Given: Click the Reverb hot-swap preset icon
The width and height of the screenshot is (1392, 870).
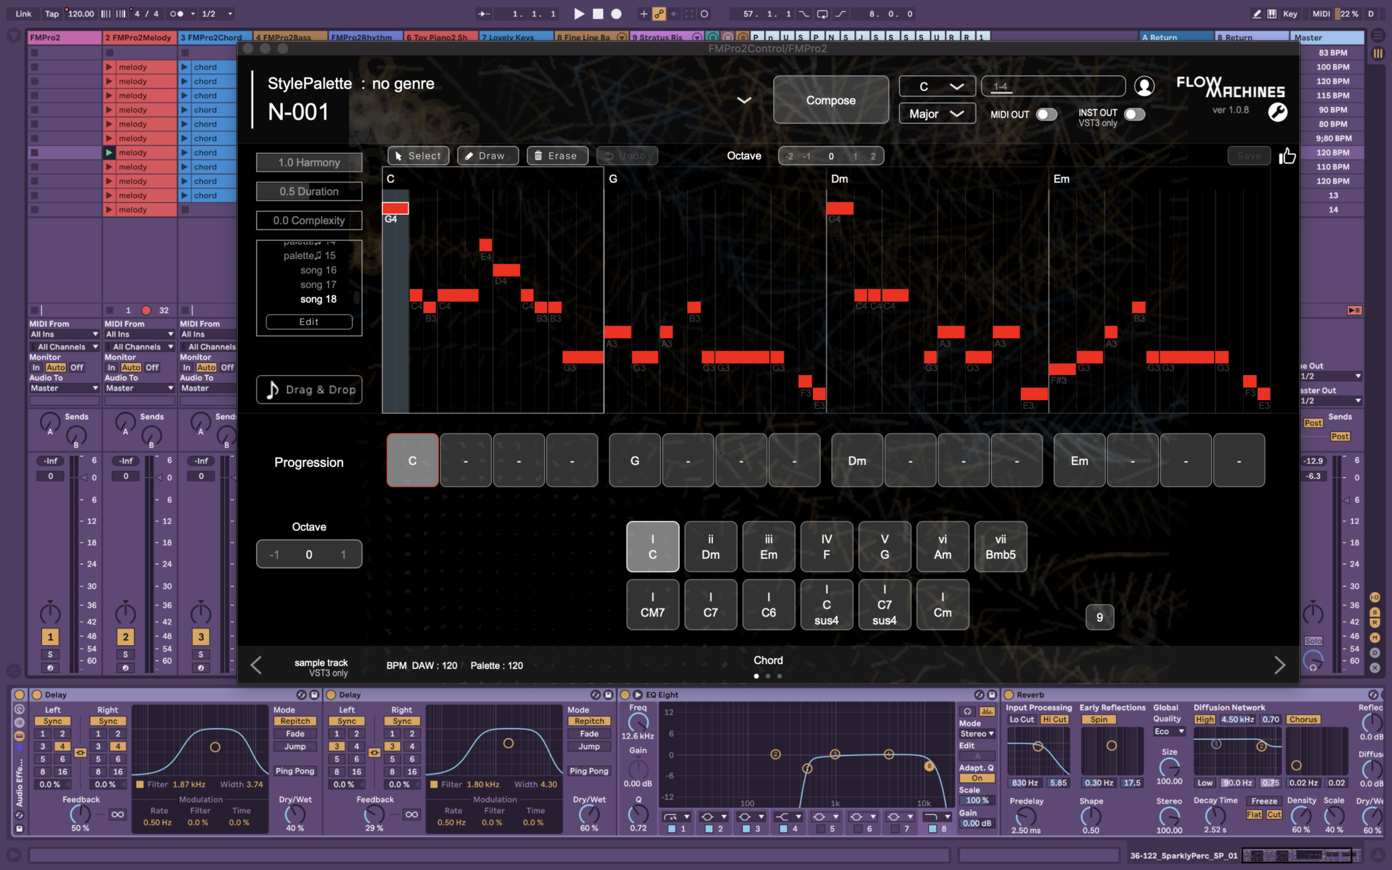Looking at the screenshot, I should (1373, 695).
